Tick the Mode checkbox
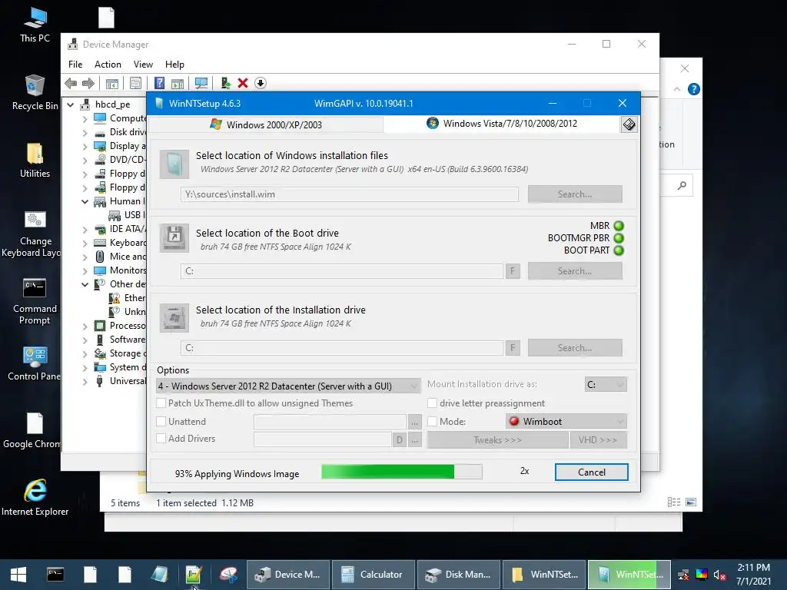787x590 pixels. pyautogui.click(x=432, y=422)
